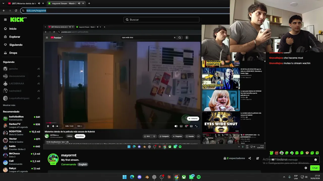Open the Explorar sidebar item

point(15,37)
